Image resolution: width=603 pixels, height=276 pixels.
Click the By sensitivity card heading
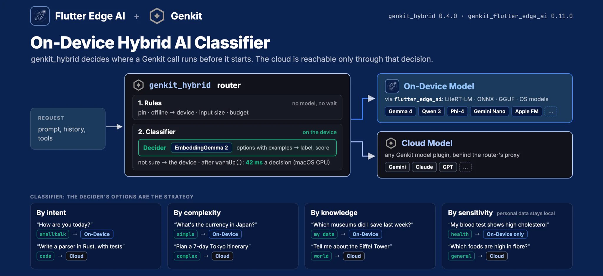pos(470,213)
